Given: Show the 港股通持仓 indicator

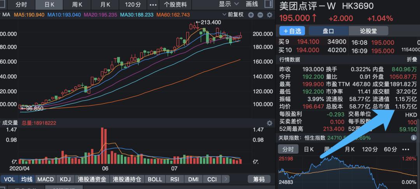Looking at the screenshot, I should [127, 179].
